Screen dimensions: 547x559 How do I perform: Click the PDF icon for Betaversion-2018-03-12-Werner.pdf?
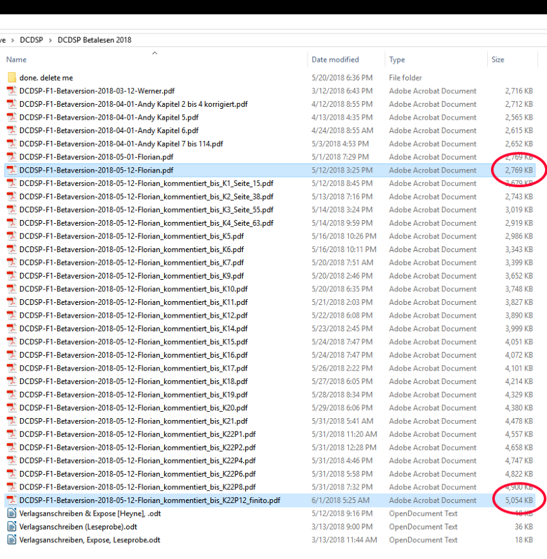coord(11,91)
